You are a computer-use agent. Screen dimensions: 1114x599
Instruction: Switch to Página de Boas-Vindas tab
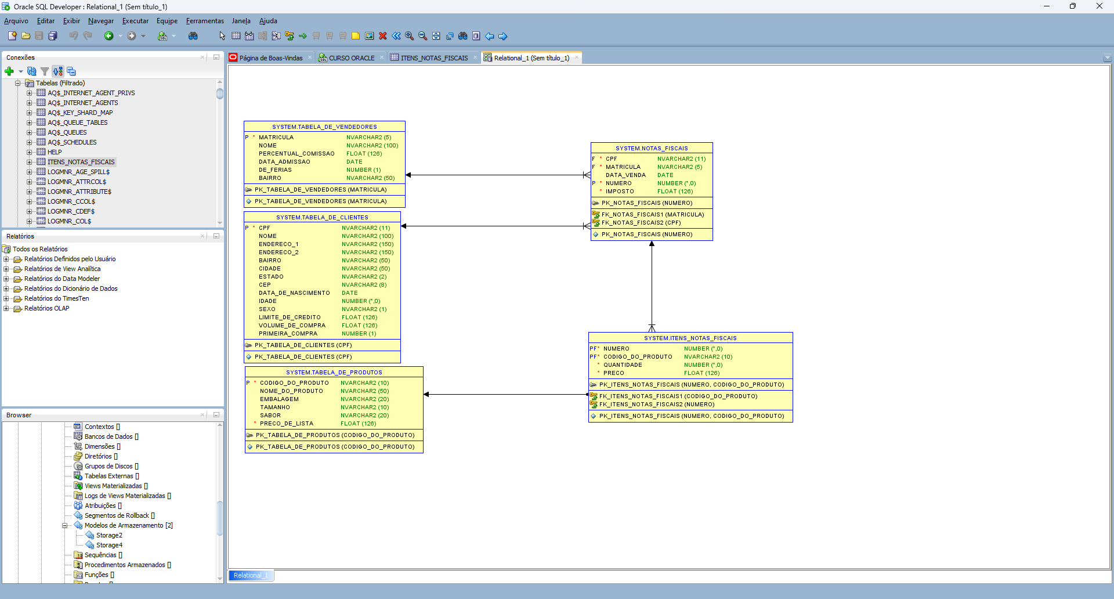point(271,58)
